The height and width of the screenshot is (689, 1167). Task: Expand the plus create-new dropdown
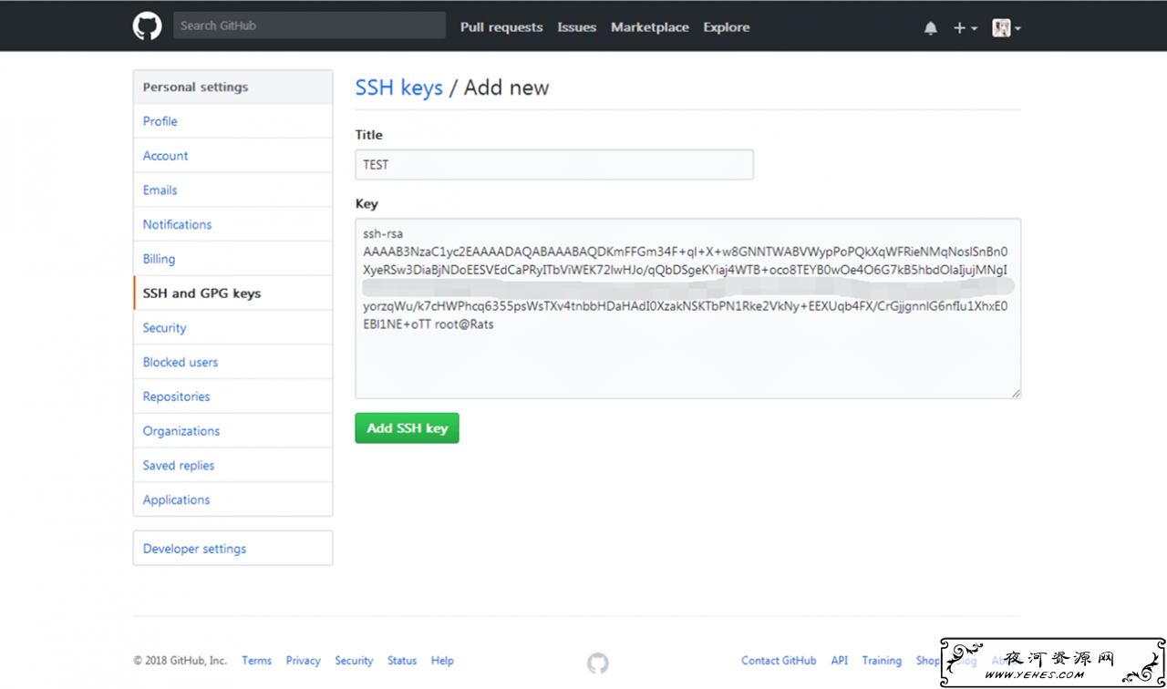[x=966, y=28]
